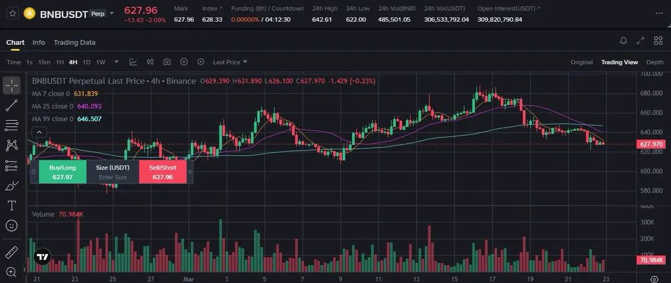The image size is (671, 283).
Task: Open the forecasting and measurement tools
Action: click(x=12, y=166)
